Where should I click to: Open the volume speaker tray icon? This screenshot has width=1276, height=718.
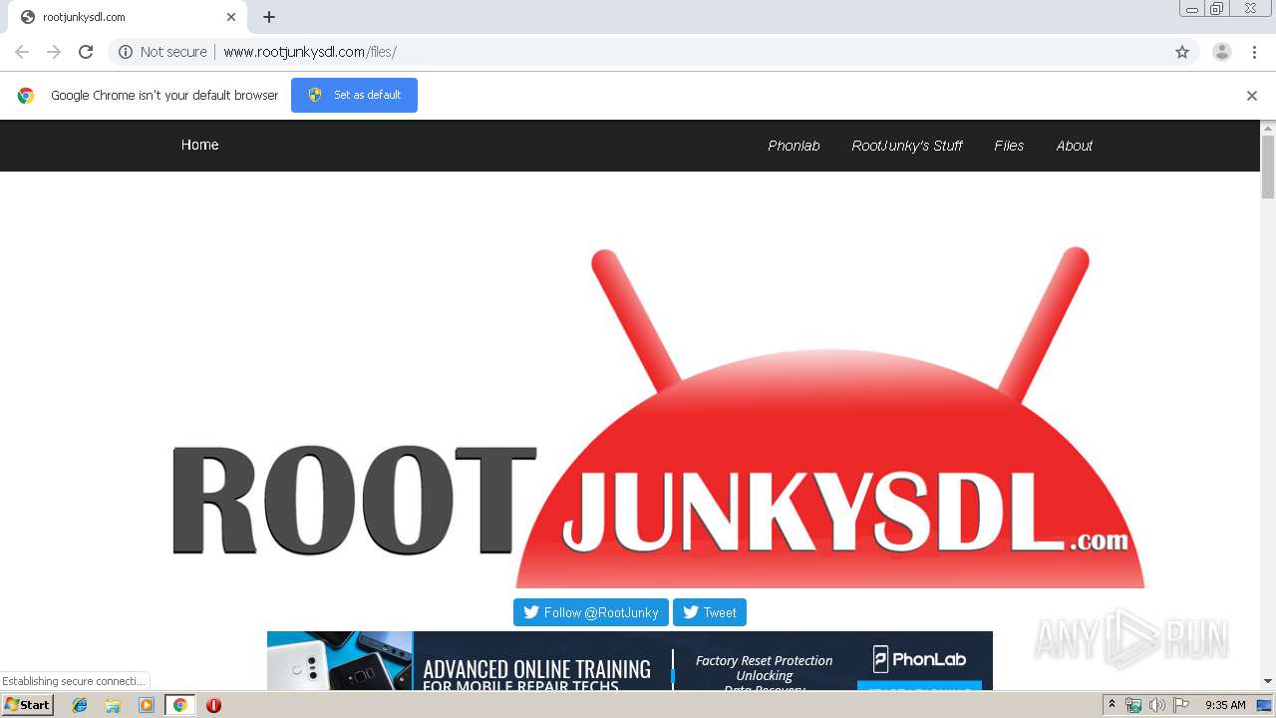coord(1157,705)
